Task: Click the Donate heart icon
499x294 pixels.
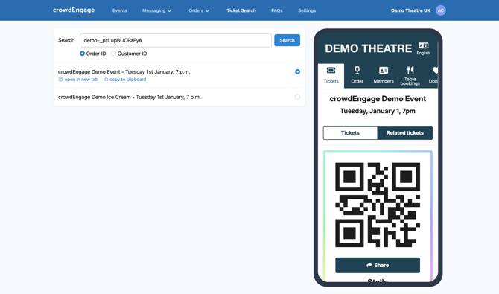Action: [435, 70]
